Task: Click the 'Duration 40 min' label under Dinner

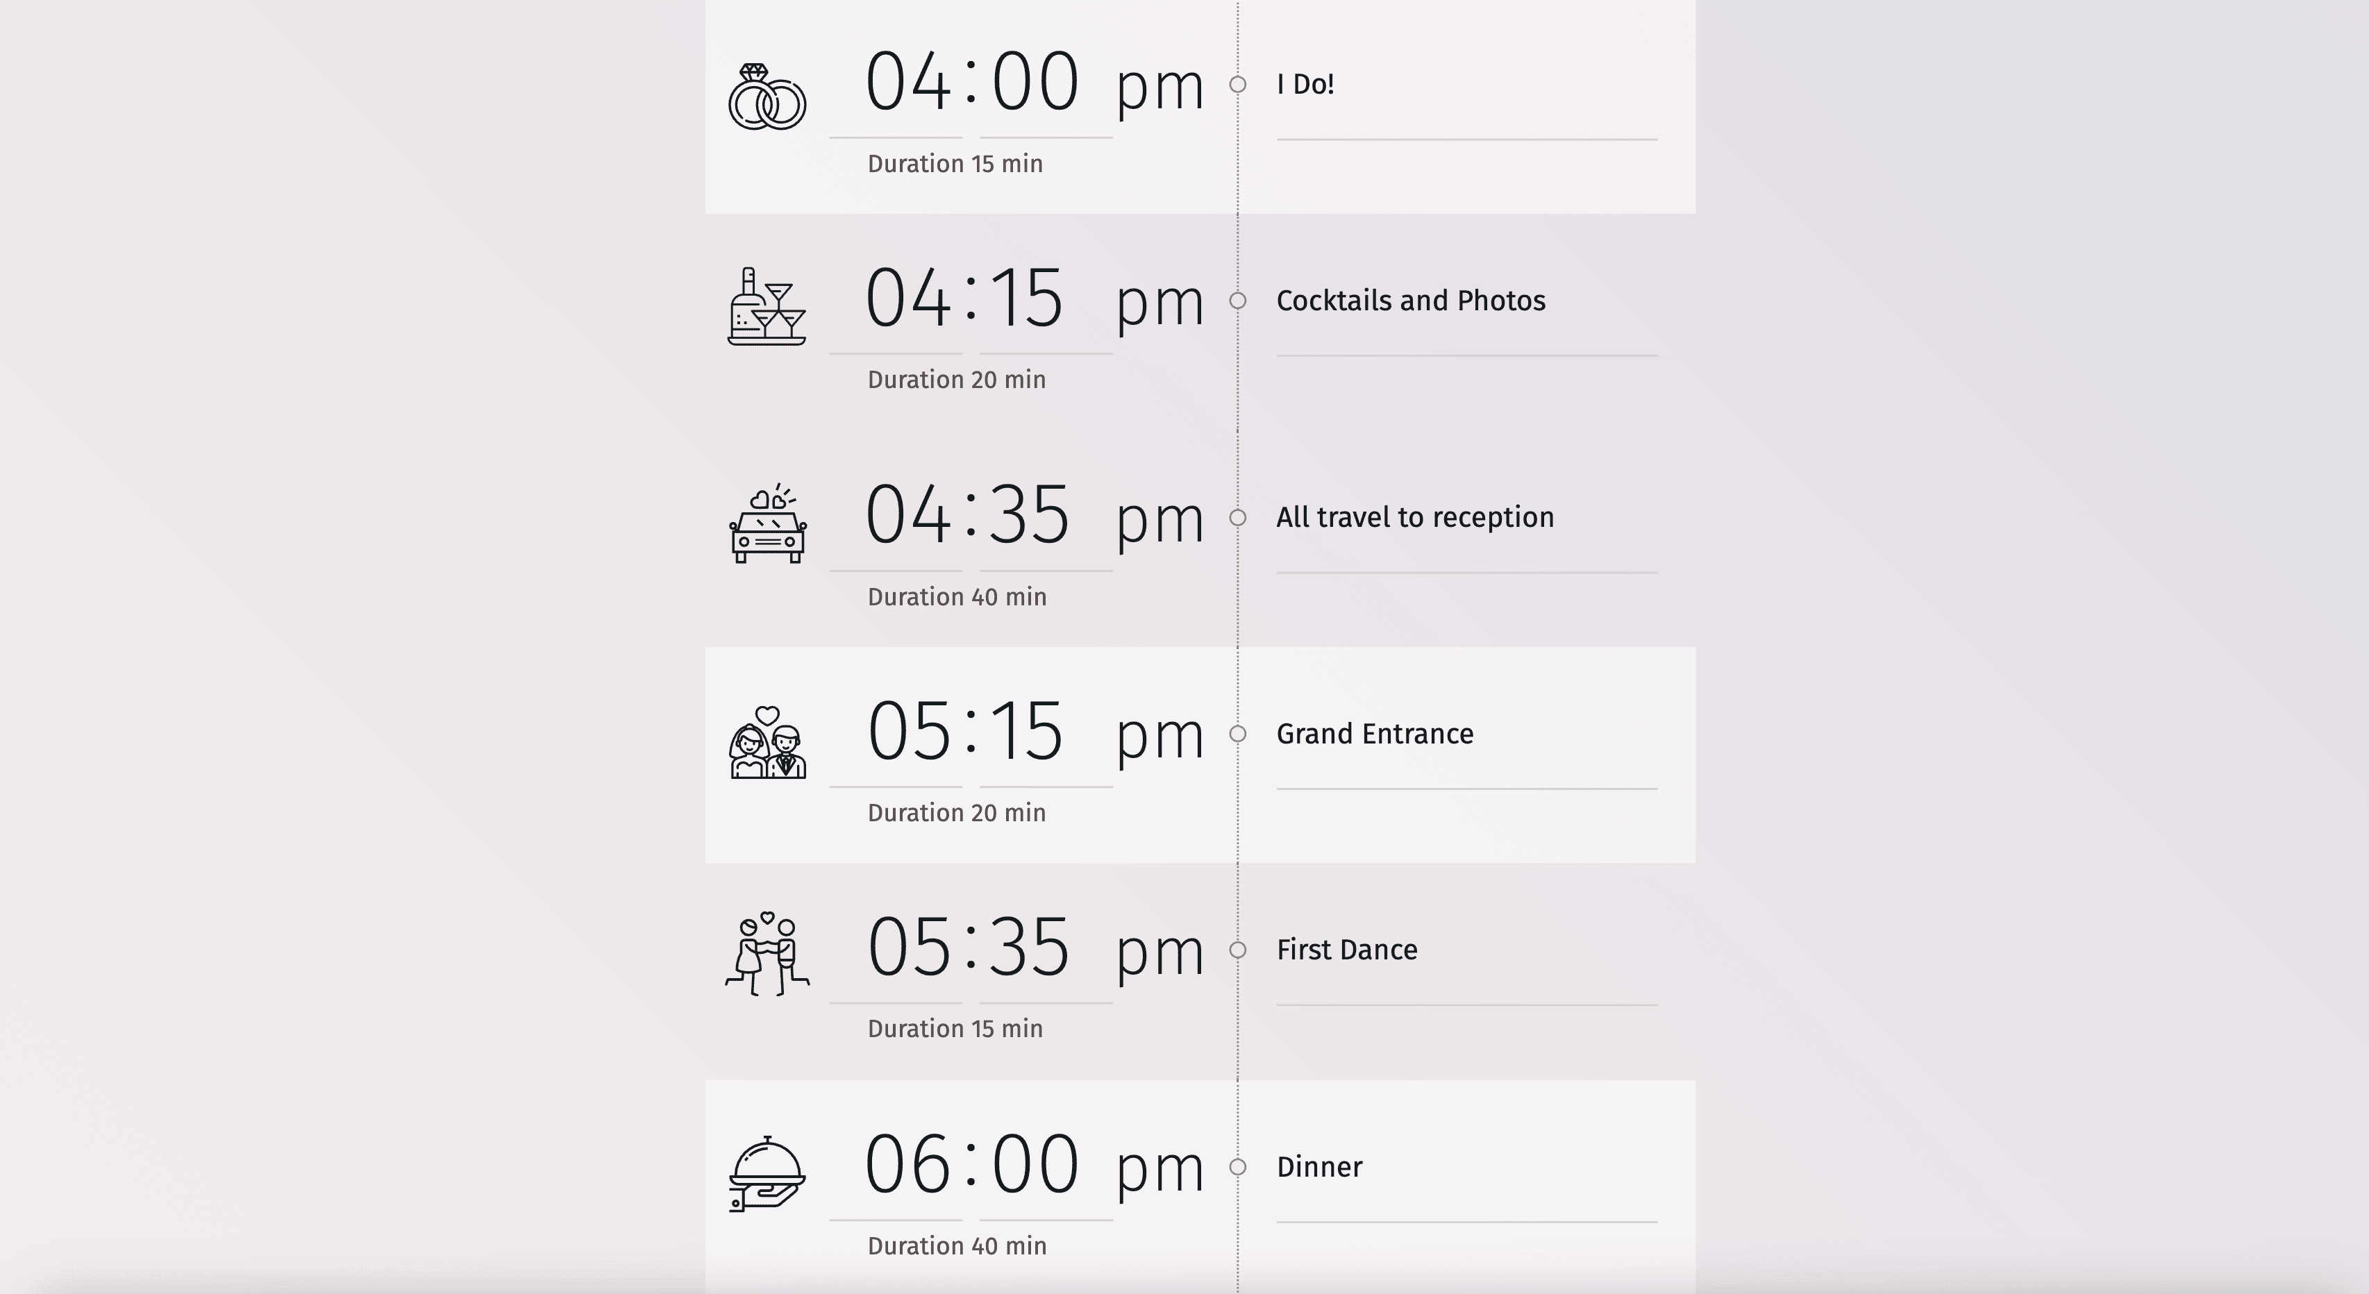Action: (957, 1245)
